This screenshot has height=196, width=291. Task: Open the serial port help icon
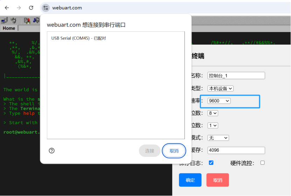coord(51,151)
